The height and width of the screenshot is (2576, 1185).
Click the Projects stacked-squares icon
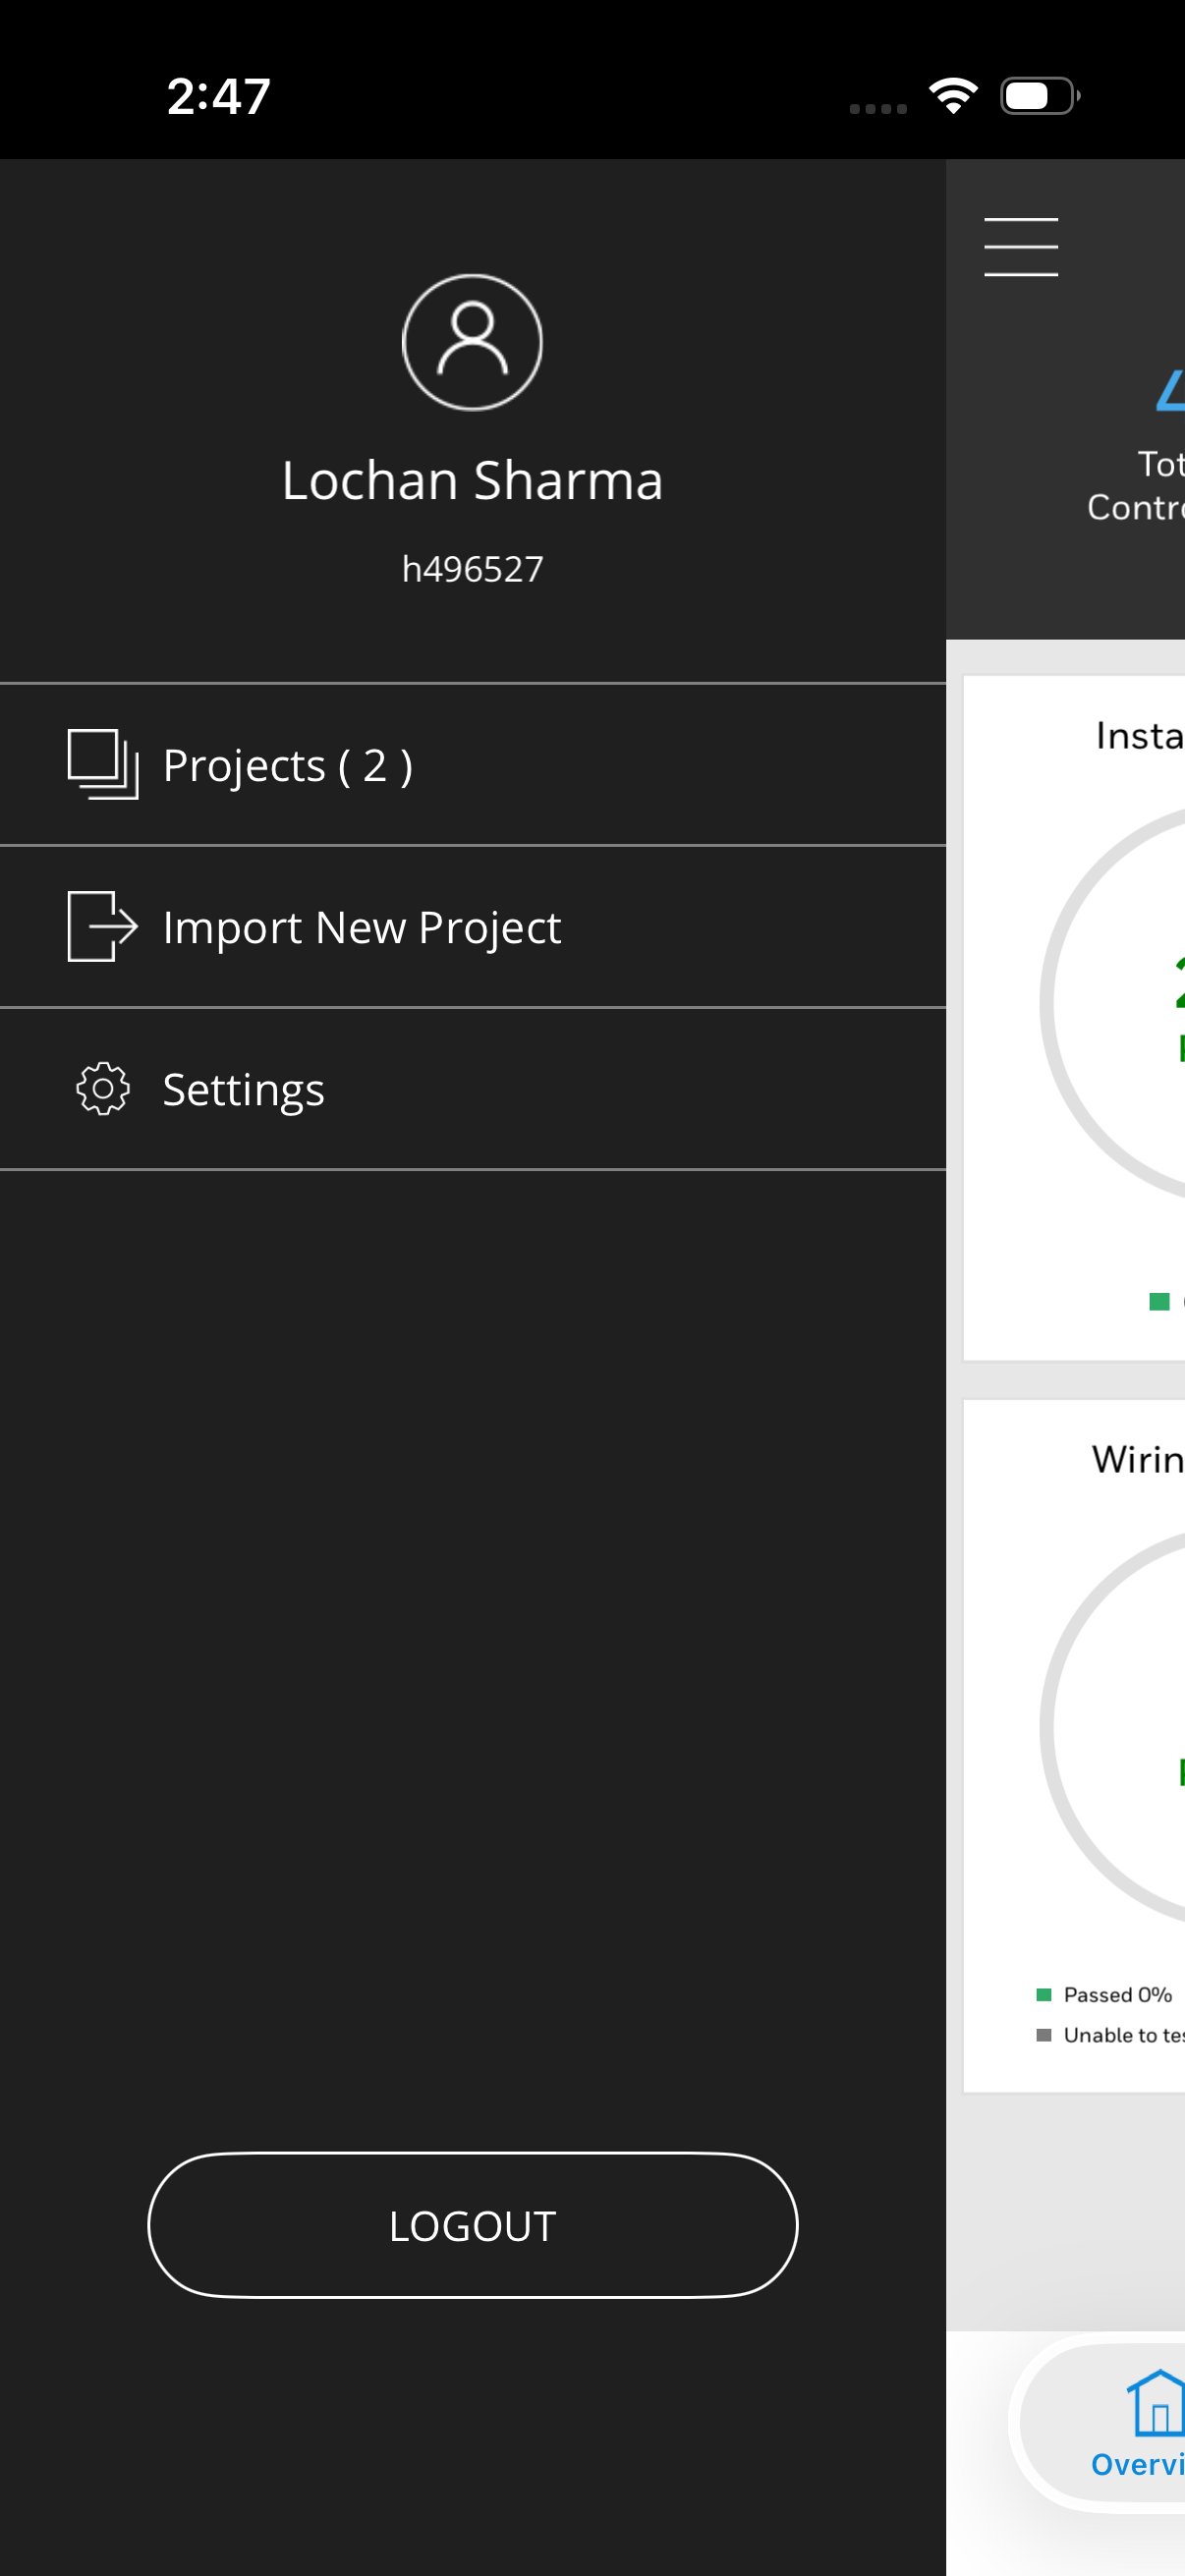click(x=102, y=765)
